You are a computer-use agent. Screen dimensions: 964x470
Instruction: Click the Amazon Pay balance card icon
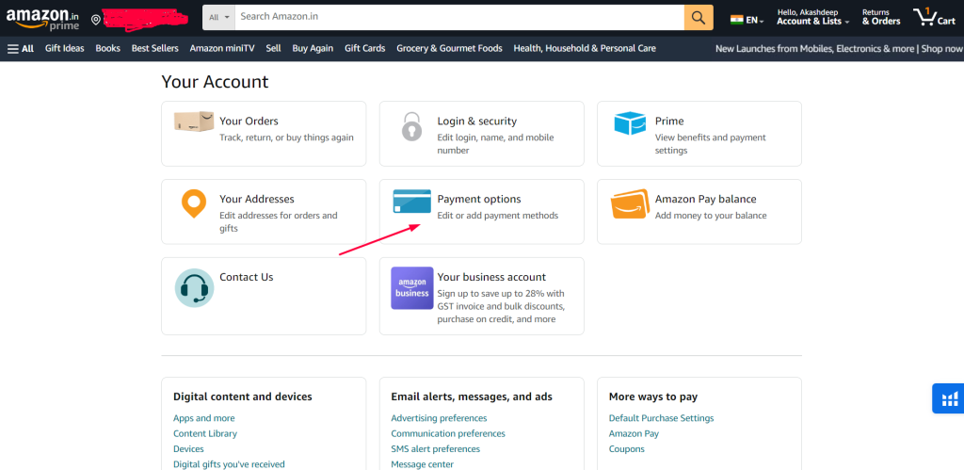pyautogui.click(x=630, y=204)
